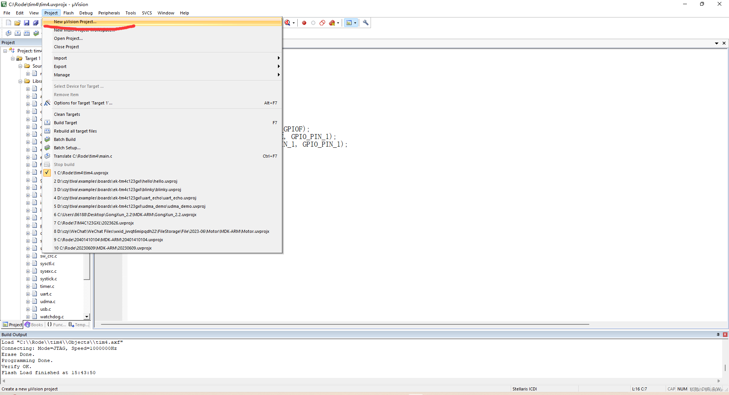Open Find in Files magnifier icon

tap(287, 22)
